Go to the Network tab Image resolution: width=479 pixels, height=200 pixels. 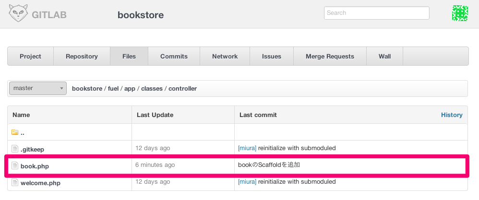(x=225, y=56)
